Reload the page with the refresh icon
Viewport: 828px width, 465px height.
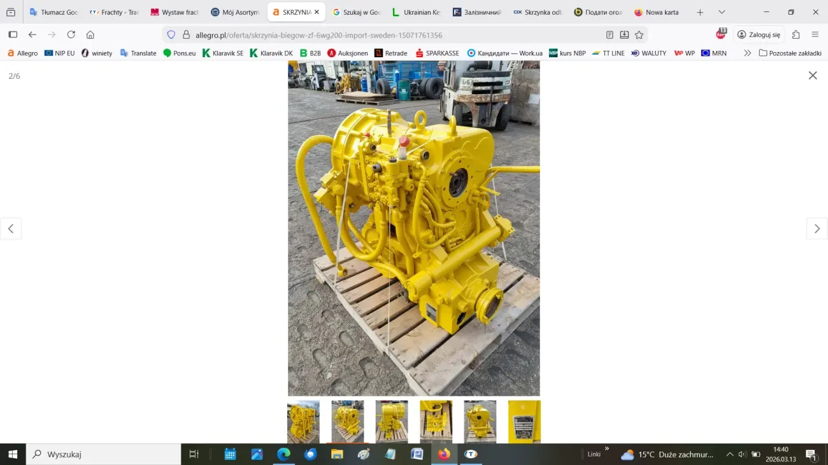coord(71,35)
